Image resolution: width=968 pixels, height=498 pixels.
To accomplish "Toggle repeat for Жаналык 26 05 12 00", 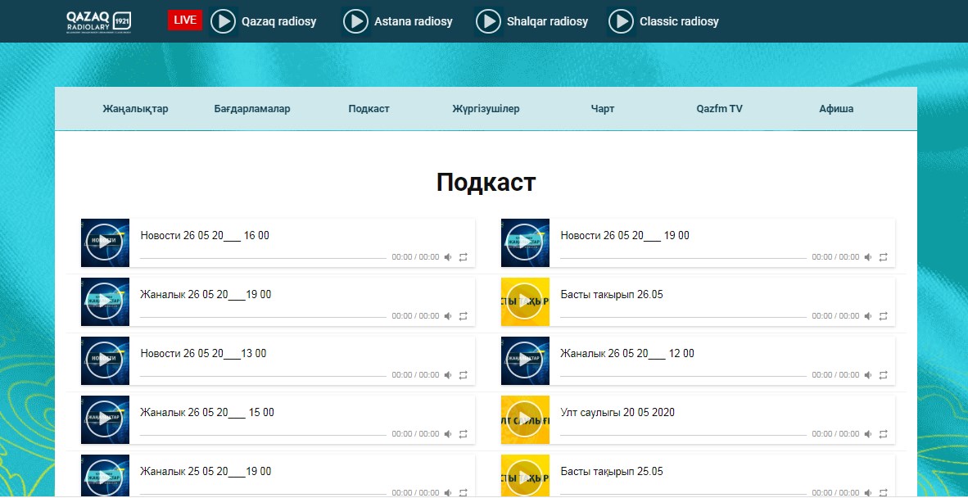I will 883,375.
